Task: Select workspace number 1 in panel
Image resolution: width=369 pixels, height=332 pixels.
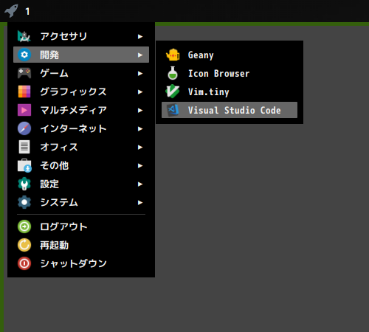Action: coord(27,11)
